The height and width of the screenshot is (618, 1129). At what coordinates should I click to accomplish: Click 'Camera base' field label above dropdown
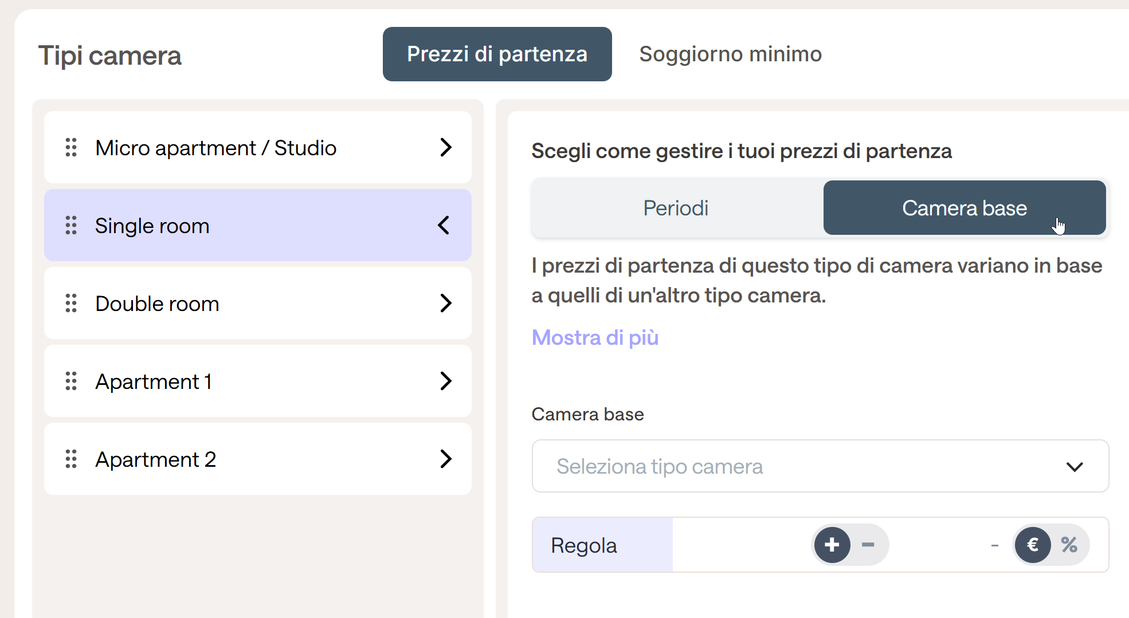point(587,414)
